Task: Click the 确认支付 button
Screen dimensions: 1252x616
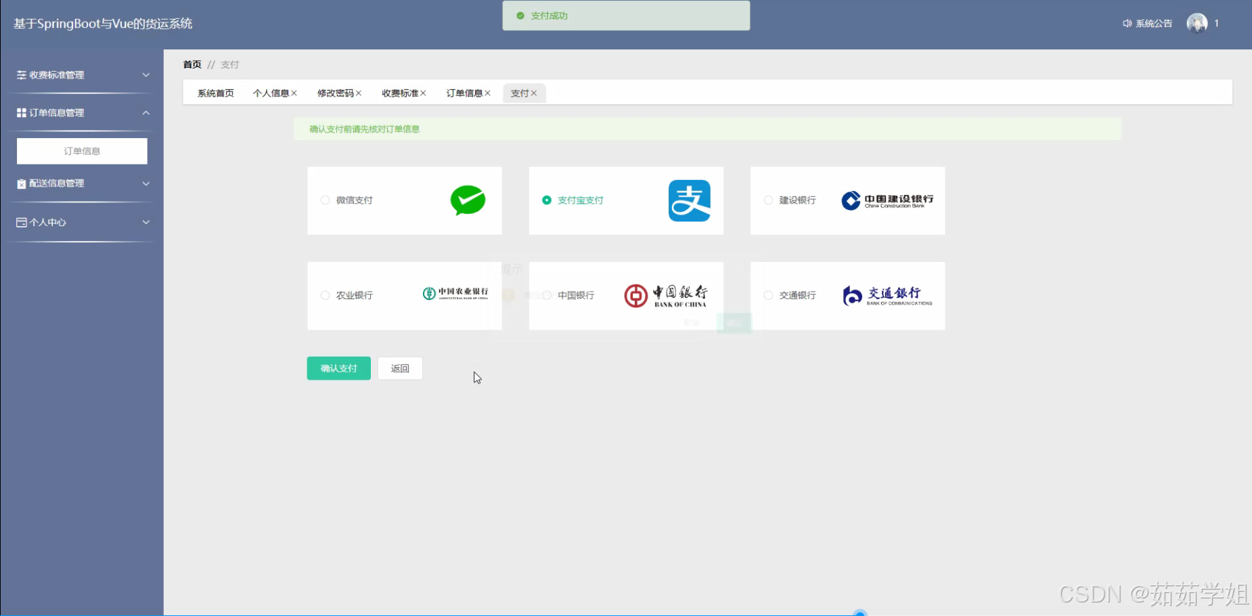Action: [339, 368]
